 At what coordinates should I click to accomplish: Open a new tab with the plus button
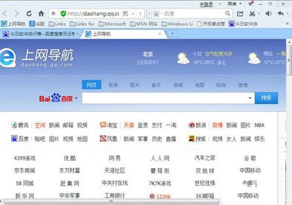coord(173,34)
